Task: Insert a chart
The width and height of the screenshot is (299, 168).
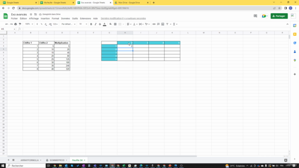Action: pos(163,24)
